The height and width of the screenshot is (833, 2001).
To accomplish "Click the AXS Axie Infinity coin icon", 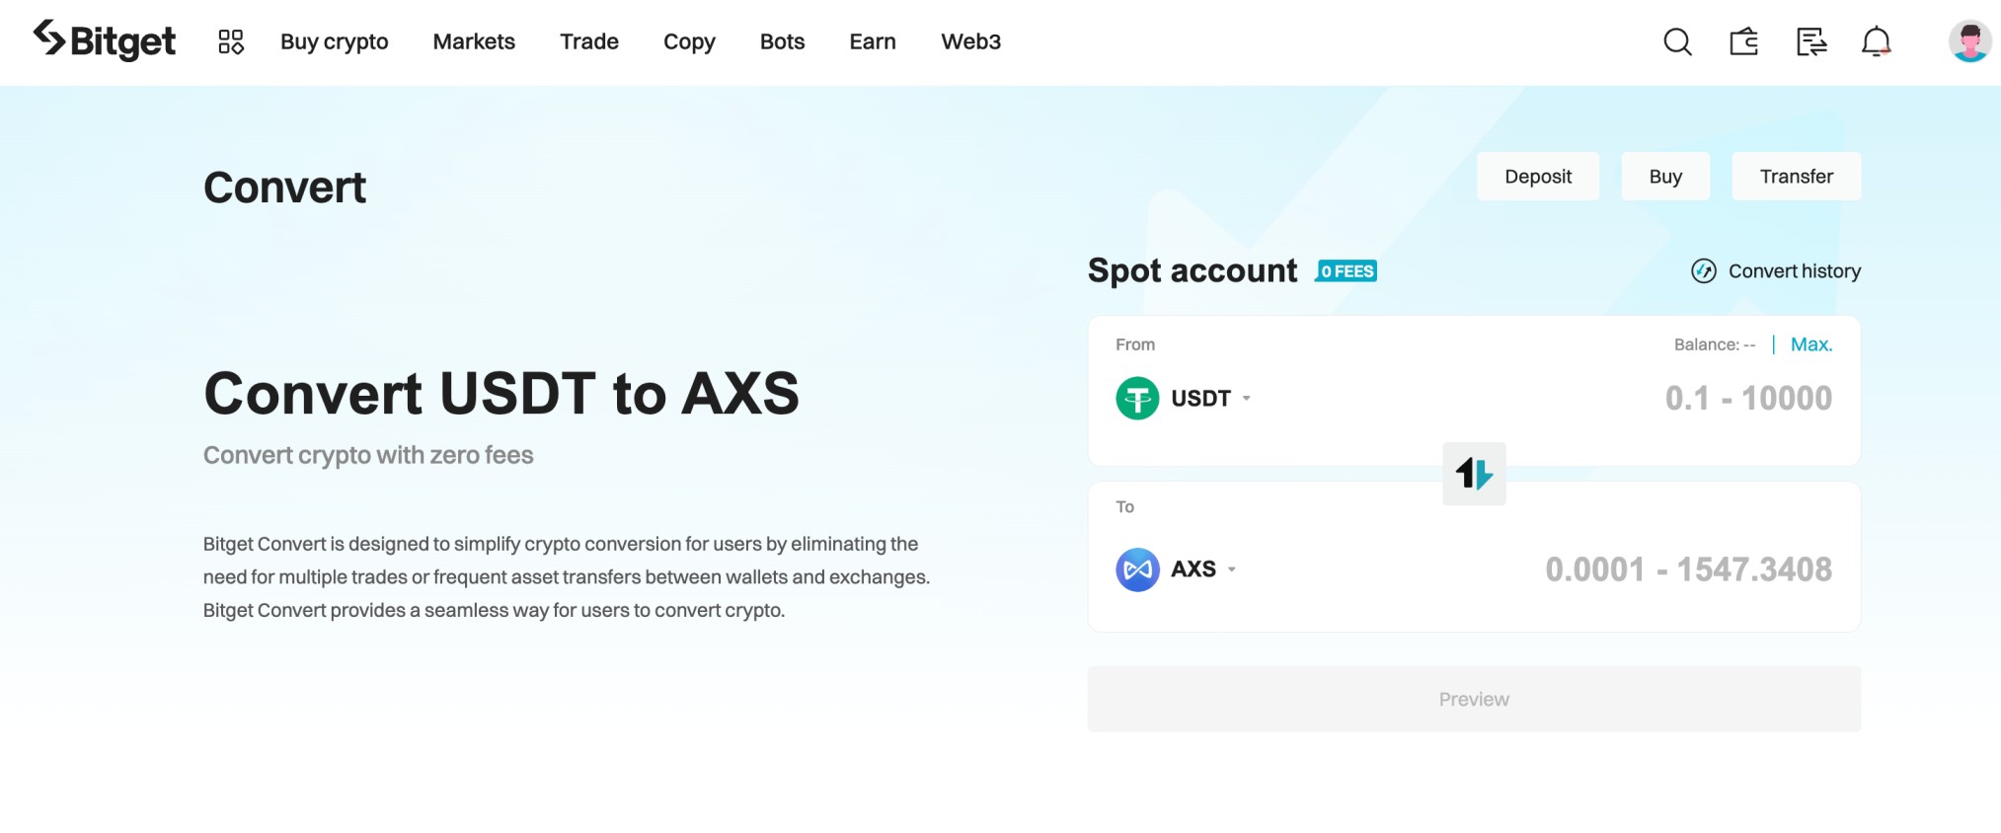I will point(1136,569).
